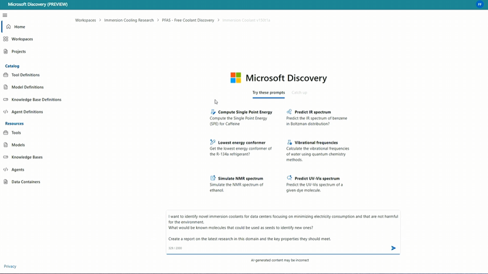
Task: Select Model Definitions in the catalog
Action: (x=27, y=87)
